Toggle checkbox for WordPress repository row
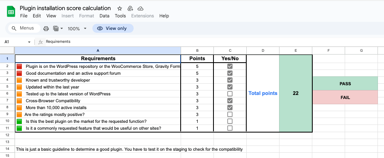The width and height of the screenshot is (384, 158). tap(230, 66)
